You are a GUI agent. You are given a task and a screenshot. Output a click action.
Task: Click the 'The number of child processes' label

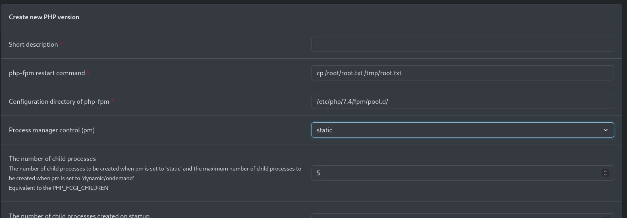click(52, 158)
